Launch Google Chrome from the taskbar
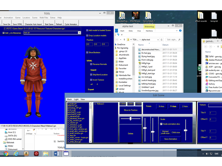 pos(6,154)
